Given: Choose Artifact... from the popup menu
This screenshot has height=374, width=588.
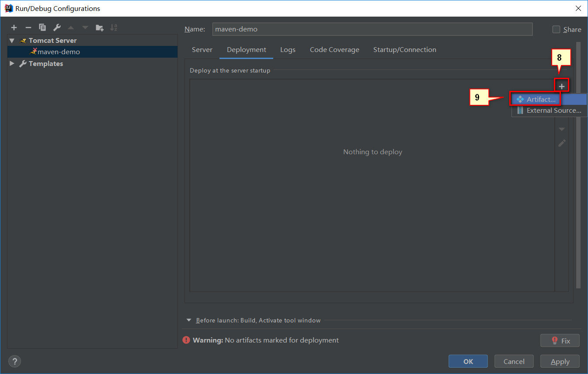Looking at the screenshot, I should (549, 100).
